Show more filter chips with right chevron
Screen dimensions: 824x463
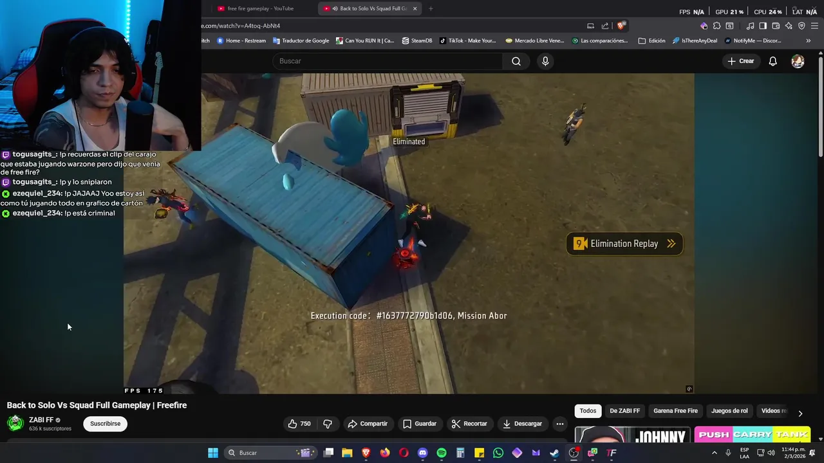pos(800,413)
